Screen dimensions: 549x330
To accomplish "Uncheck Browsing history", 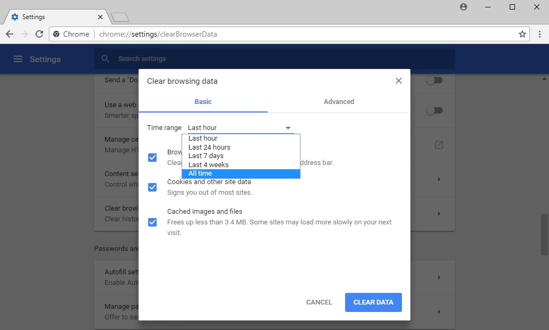I will coord(152,158).
